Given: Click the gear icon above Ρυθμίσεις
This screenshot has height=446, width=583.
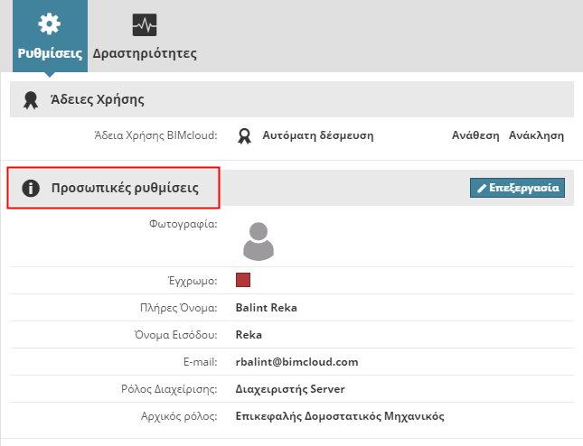Looking at the screenshot, I should (51, 23).
